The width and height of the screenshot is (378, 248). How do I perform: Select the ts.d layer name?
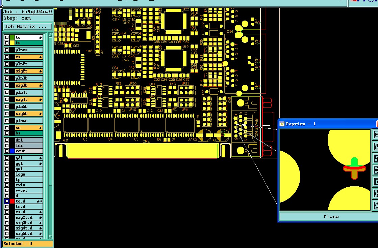click(x=29, y=207)
